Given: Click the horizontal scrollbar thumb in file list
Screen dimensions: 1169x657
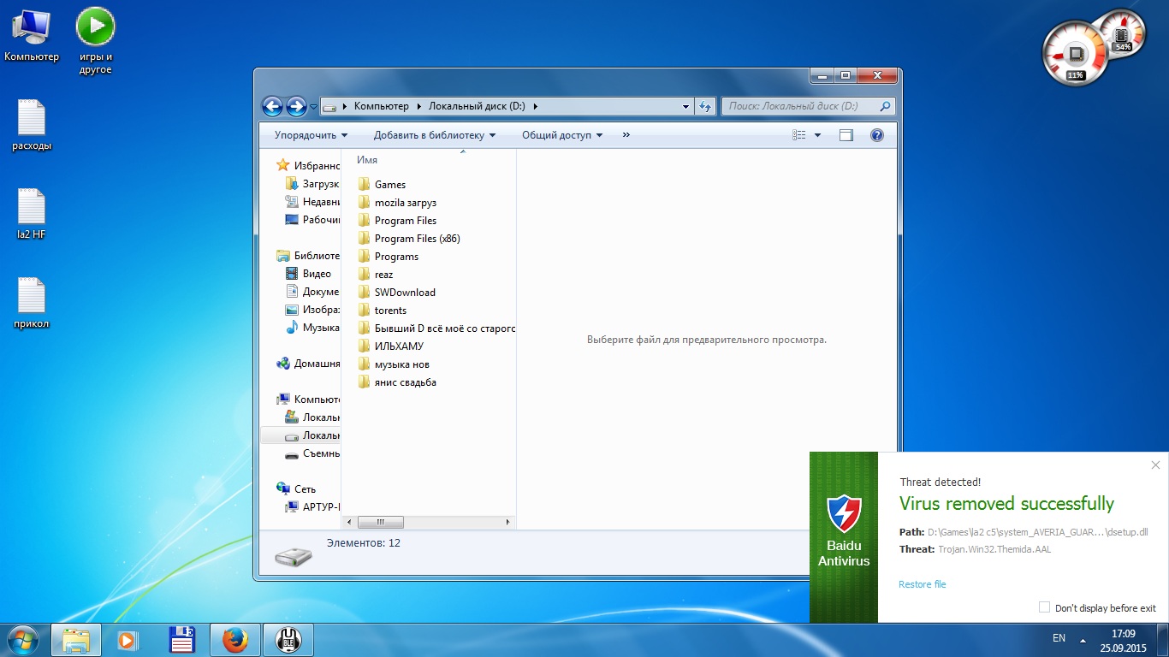Looking at the screenshot, I should [x=380, y=522].
